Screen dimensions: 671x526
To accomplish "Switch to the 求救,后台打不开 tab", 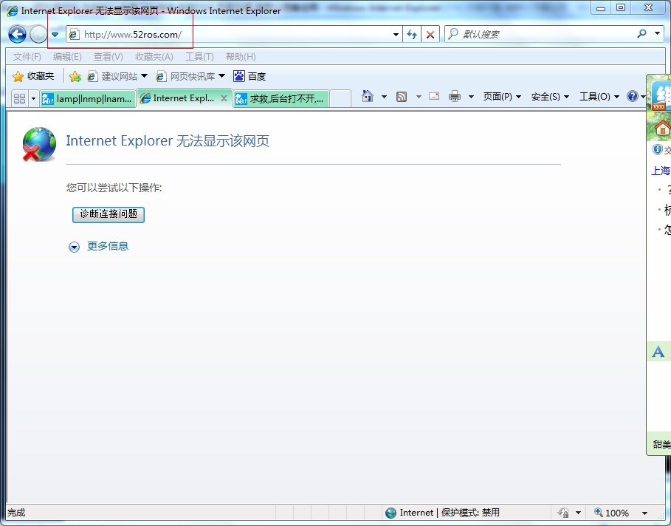I will [281, 98].
